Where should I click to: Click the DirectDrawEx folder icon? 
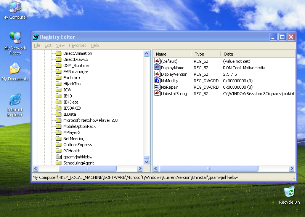click(58, 59)
